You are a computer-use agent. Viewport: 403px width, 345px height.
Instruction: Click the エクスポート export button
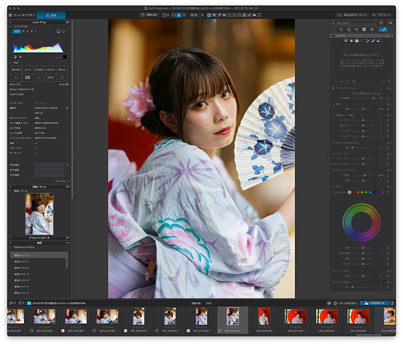[x=374, y=303]
